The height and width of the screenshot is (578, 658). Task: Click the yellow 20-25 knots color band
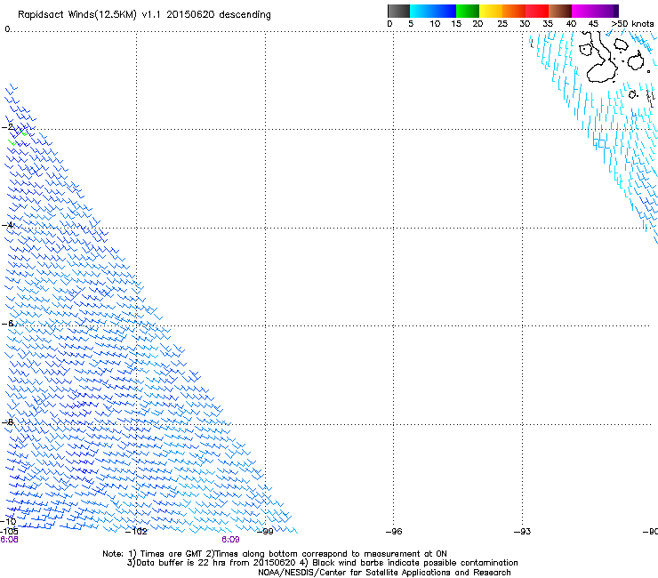coord(491,11)
